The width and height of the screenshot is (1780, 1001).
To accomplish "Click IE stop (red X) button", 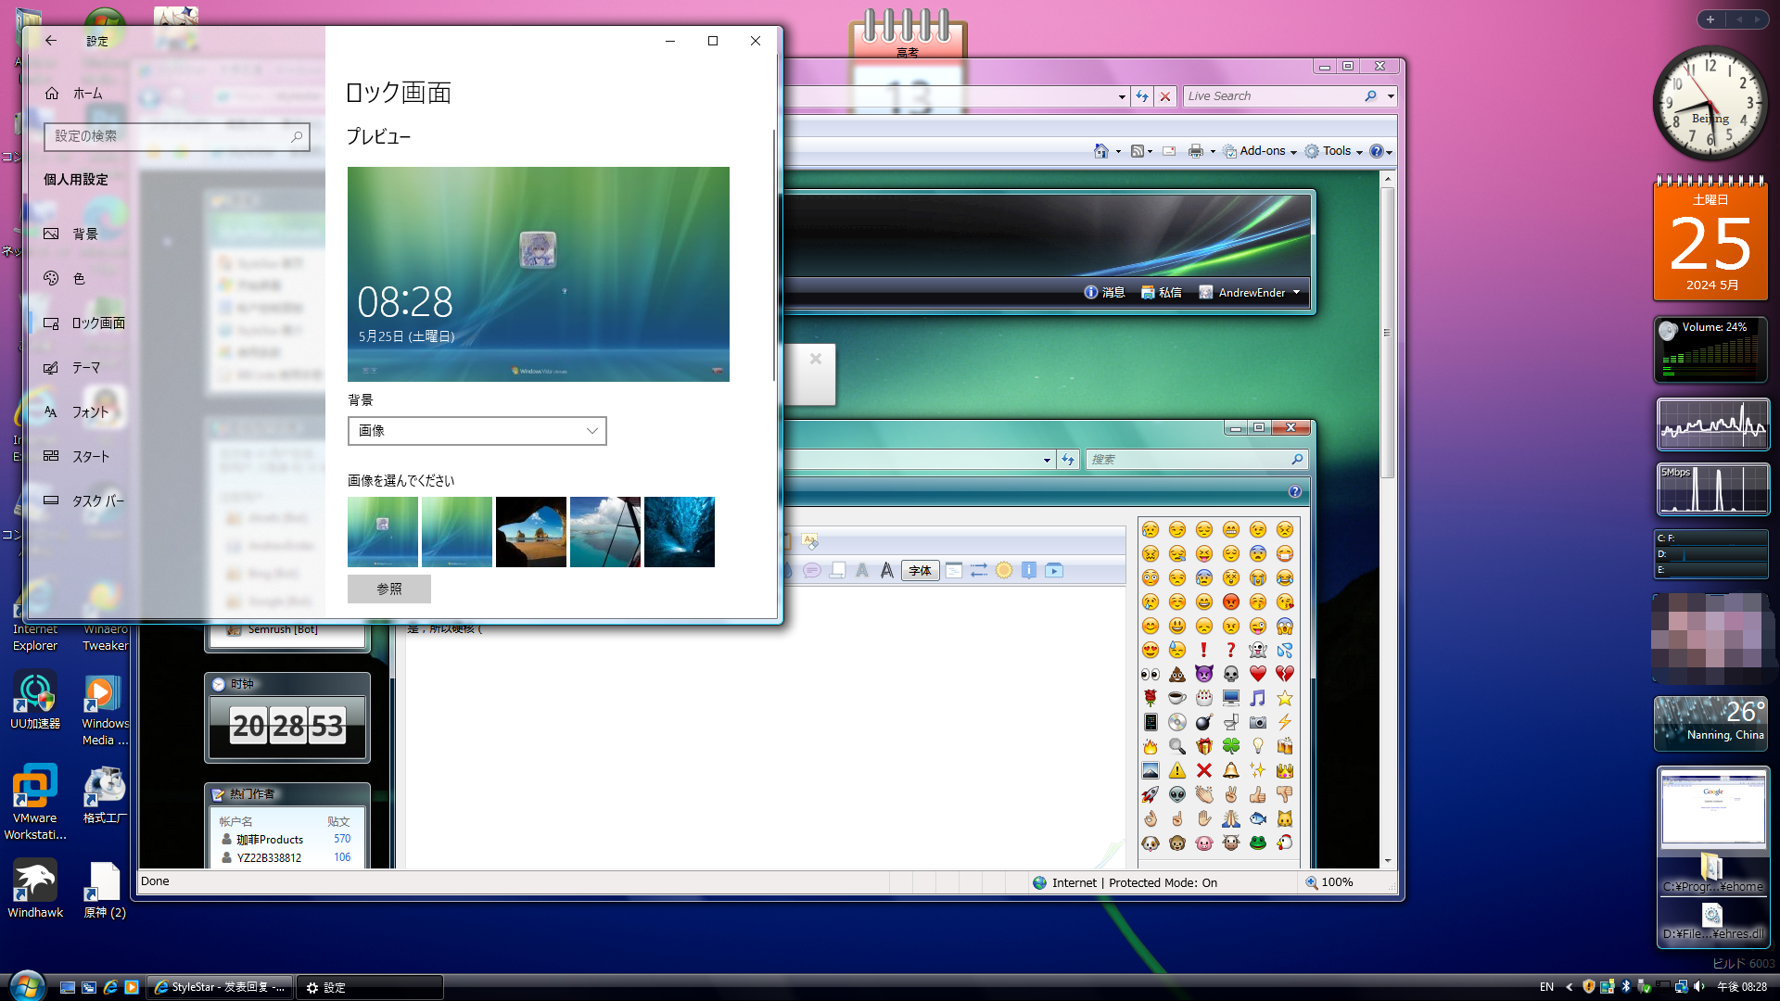I will (1165, 96).
